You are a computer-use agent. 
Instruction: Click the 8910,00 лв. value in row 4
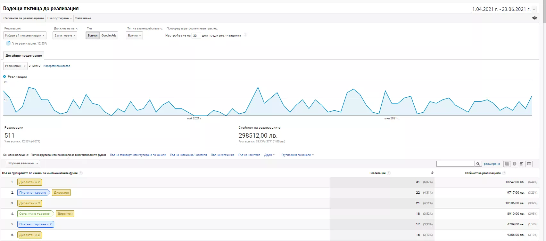[516, 214]
